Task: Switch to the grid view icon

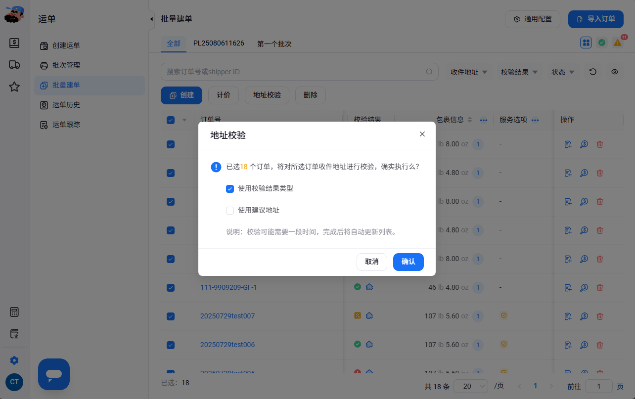Action: 586,43
